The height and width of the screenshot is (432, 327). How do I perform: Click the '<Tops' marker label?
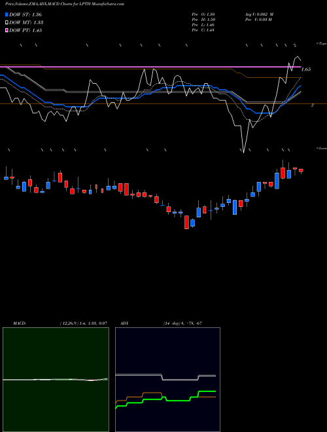click(x=322, y=44)
